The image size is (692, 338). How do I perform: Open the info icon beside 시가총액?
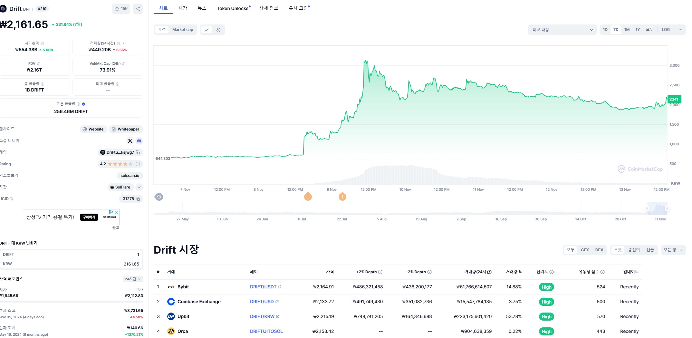[42, 43]
